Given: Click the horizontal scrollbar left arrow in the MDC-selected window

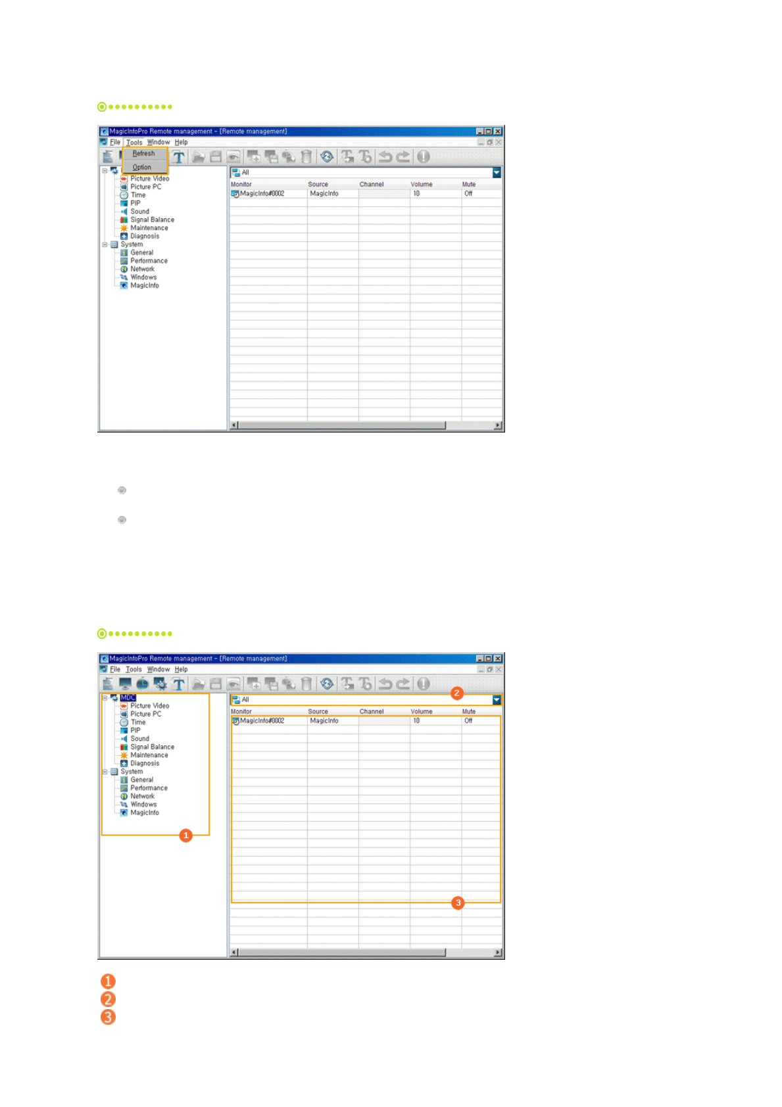Looking at the screenshot, I should pos(234,953).
